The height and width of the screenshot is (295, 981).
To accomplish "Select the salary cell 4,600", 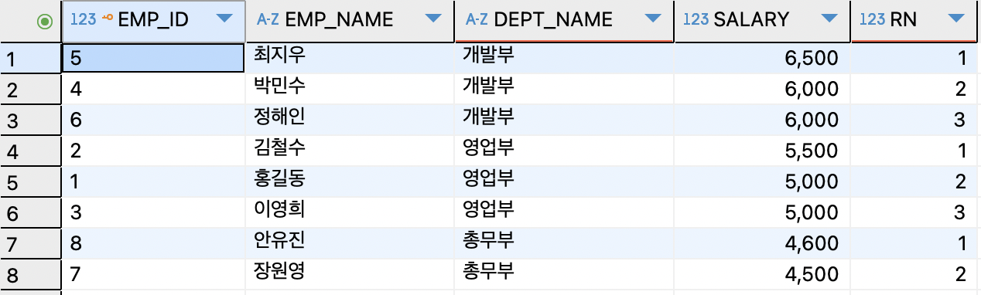I will pyautogui.click(x=761, y=243).
